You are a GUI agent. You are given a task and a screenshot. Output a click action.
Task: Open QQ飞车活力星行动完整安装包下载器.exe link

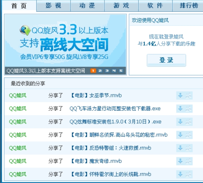click(x=115, y=108)
